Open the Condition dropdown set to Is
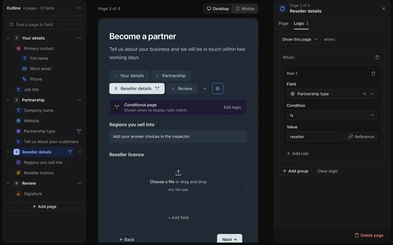The width and height of the screenshot is (393, 245). pos(332,115)
